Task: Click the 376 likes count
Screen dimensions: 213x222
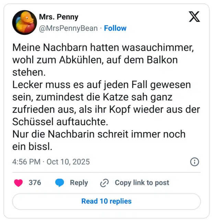Action: point(35,183)
